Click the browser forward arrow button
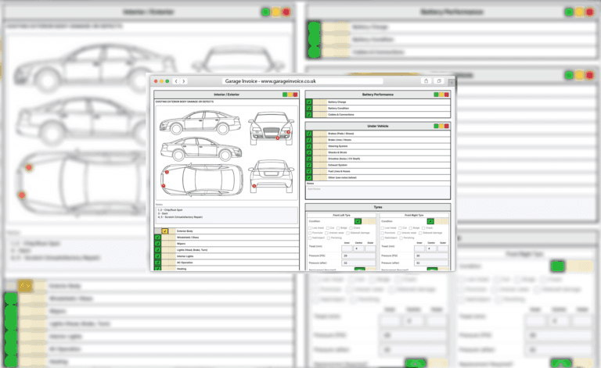This screenshot has height=368, width=601. click(x=182, y=80)
